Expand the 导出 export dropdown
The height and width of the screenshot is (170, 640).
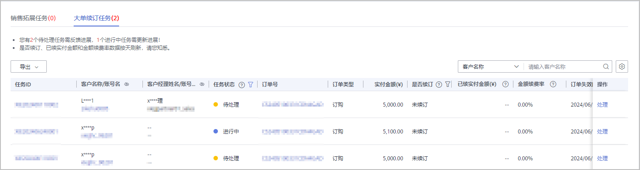coord(29,67)
